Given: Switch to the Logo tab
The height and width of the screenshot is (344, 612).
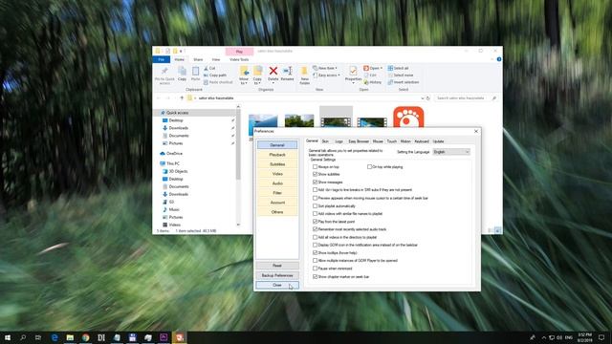Looking at the screenshot, I should (339, 141).
